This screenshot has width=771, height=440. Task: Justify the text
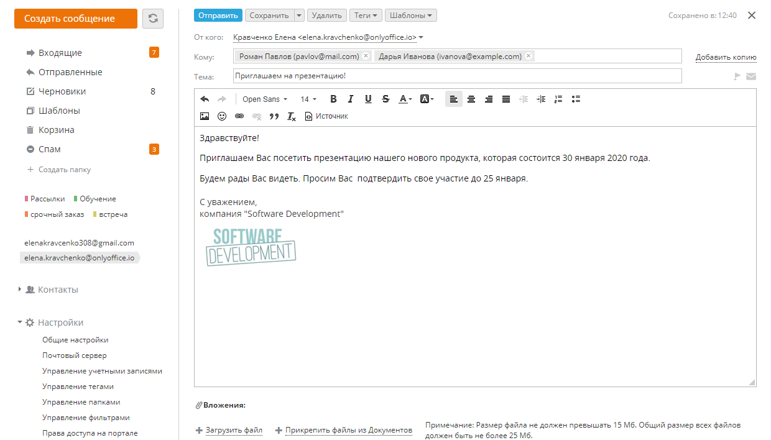coord(506,99)
